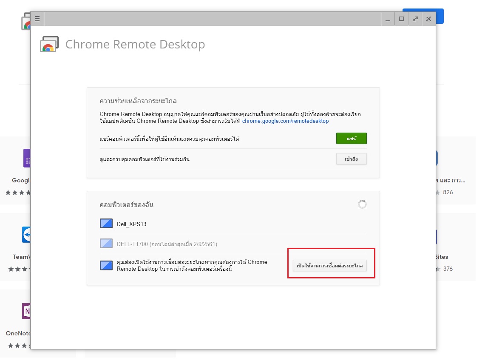
Task: Click the greyed DELL-T1700 computer icon
Action: 106,244
